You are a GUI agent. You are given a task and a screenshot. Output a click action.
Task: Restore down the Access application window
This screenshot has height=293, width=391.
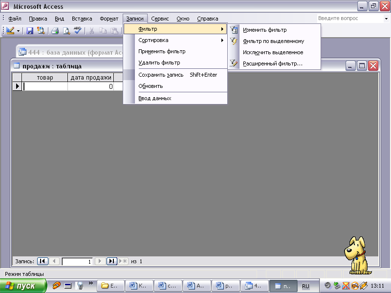pyautogui.click(x=373, y=6)
